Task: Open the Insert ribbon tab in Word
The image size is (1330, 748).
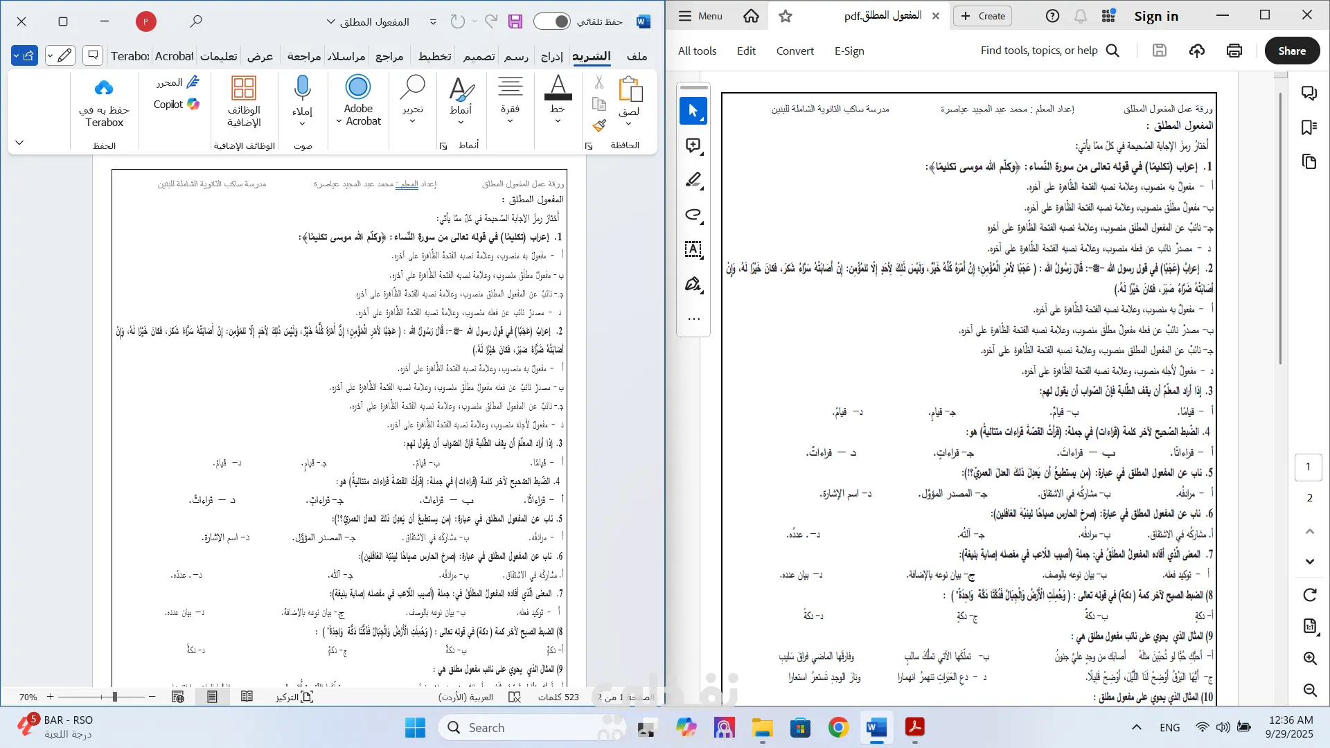Action: pyautogui.click(x=552, y=57)
